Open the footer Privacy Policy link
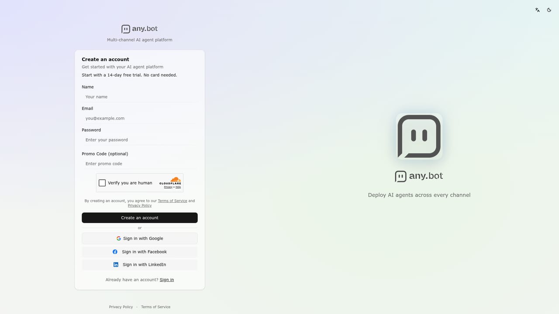The width and height of the screenshot is (559, 314). tap(121, 307)
